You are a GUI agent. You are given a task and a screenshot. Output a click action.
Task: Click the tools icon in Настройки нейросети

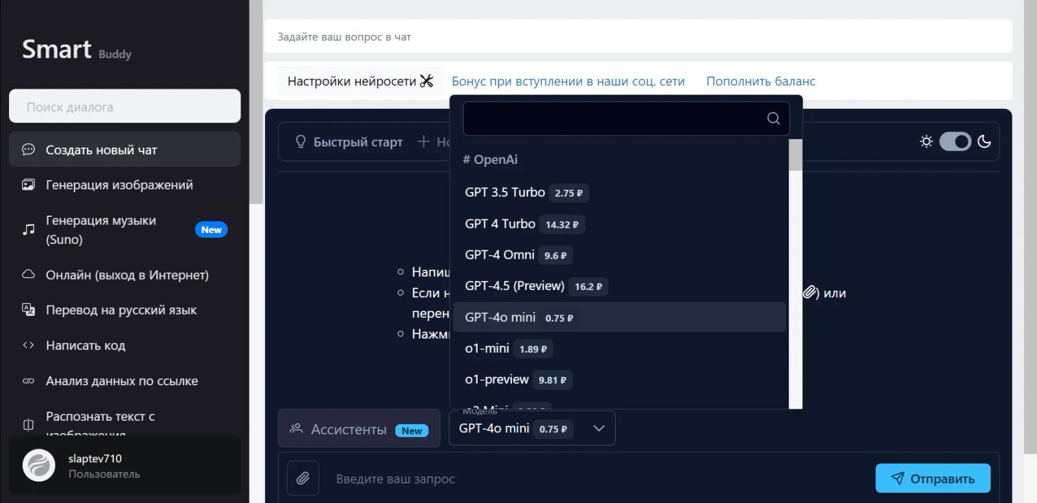[x=426, y=81]
